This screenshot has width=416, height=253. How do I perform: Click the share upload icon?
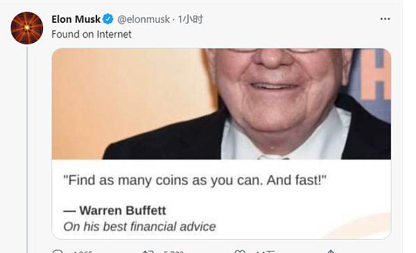pyautogui.click(x=331, y=252)
